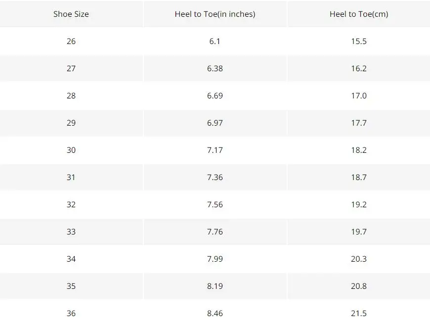This screenshot has width=430, height=326.
Task: Click the Shoe Size column header
Action: [71, 14]
